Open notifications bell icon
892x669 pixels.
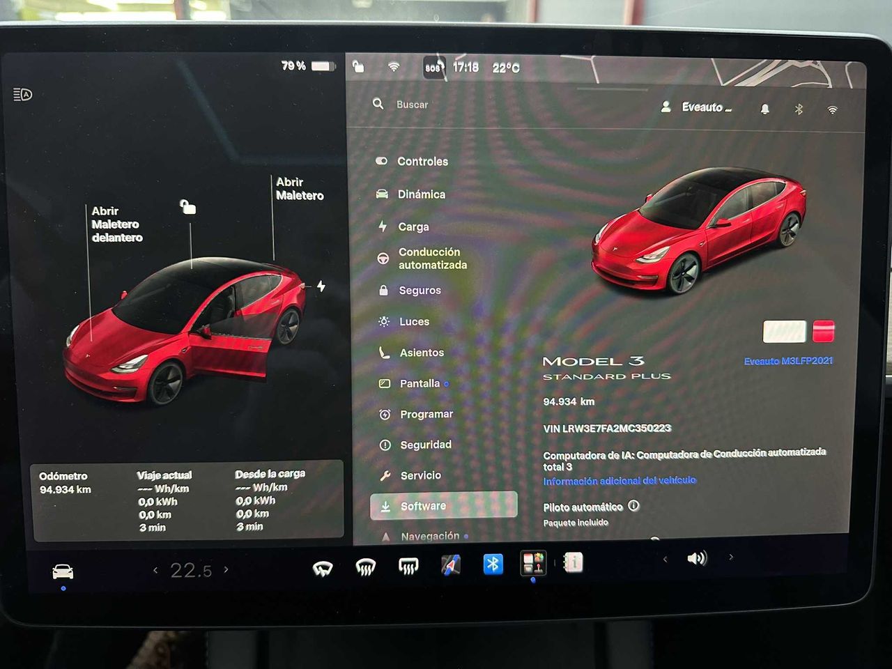tap(764, 109)
